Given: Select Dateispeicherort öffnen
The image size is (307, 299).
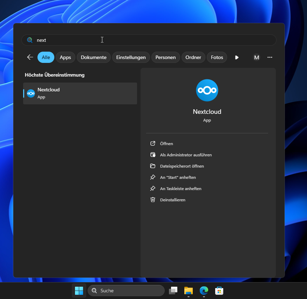Looking at the screenshot, I should [x=182, y=166].
